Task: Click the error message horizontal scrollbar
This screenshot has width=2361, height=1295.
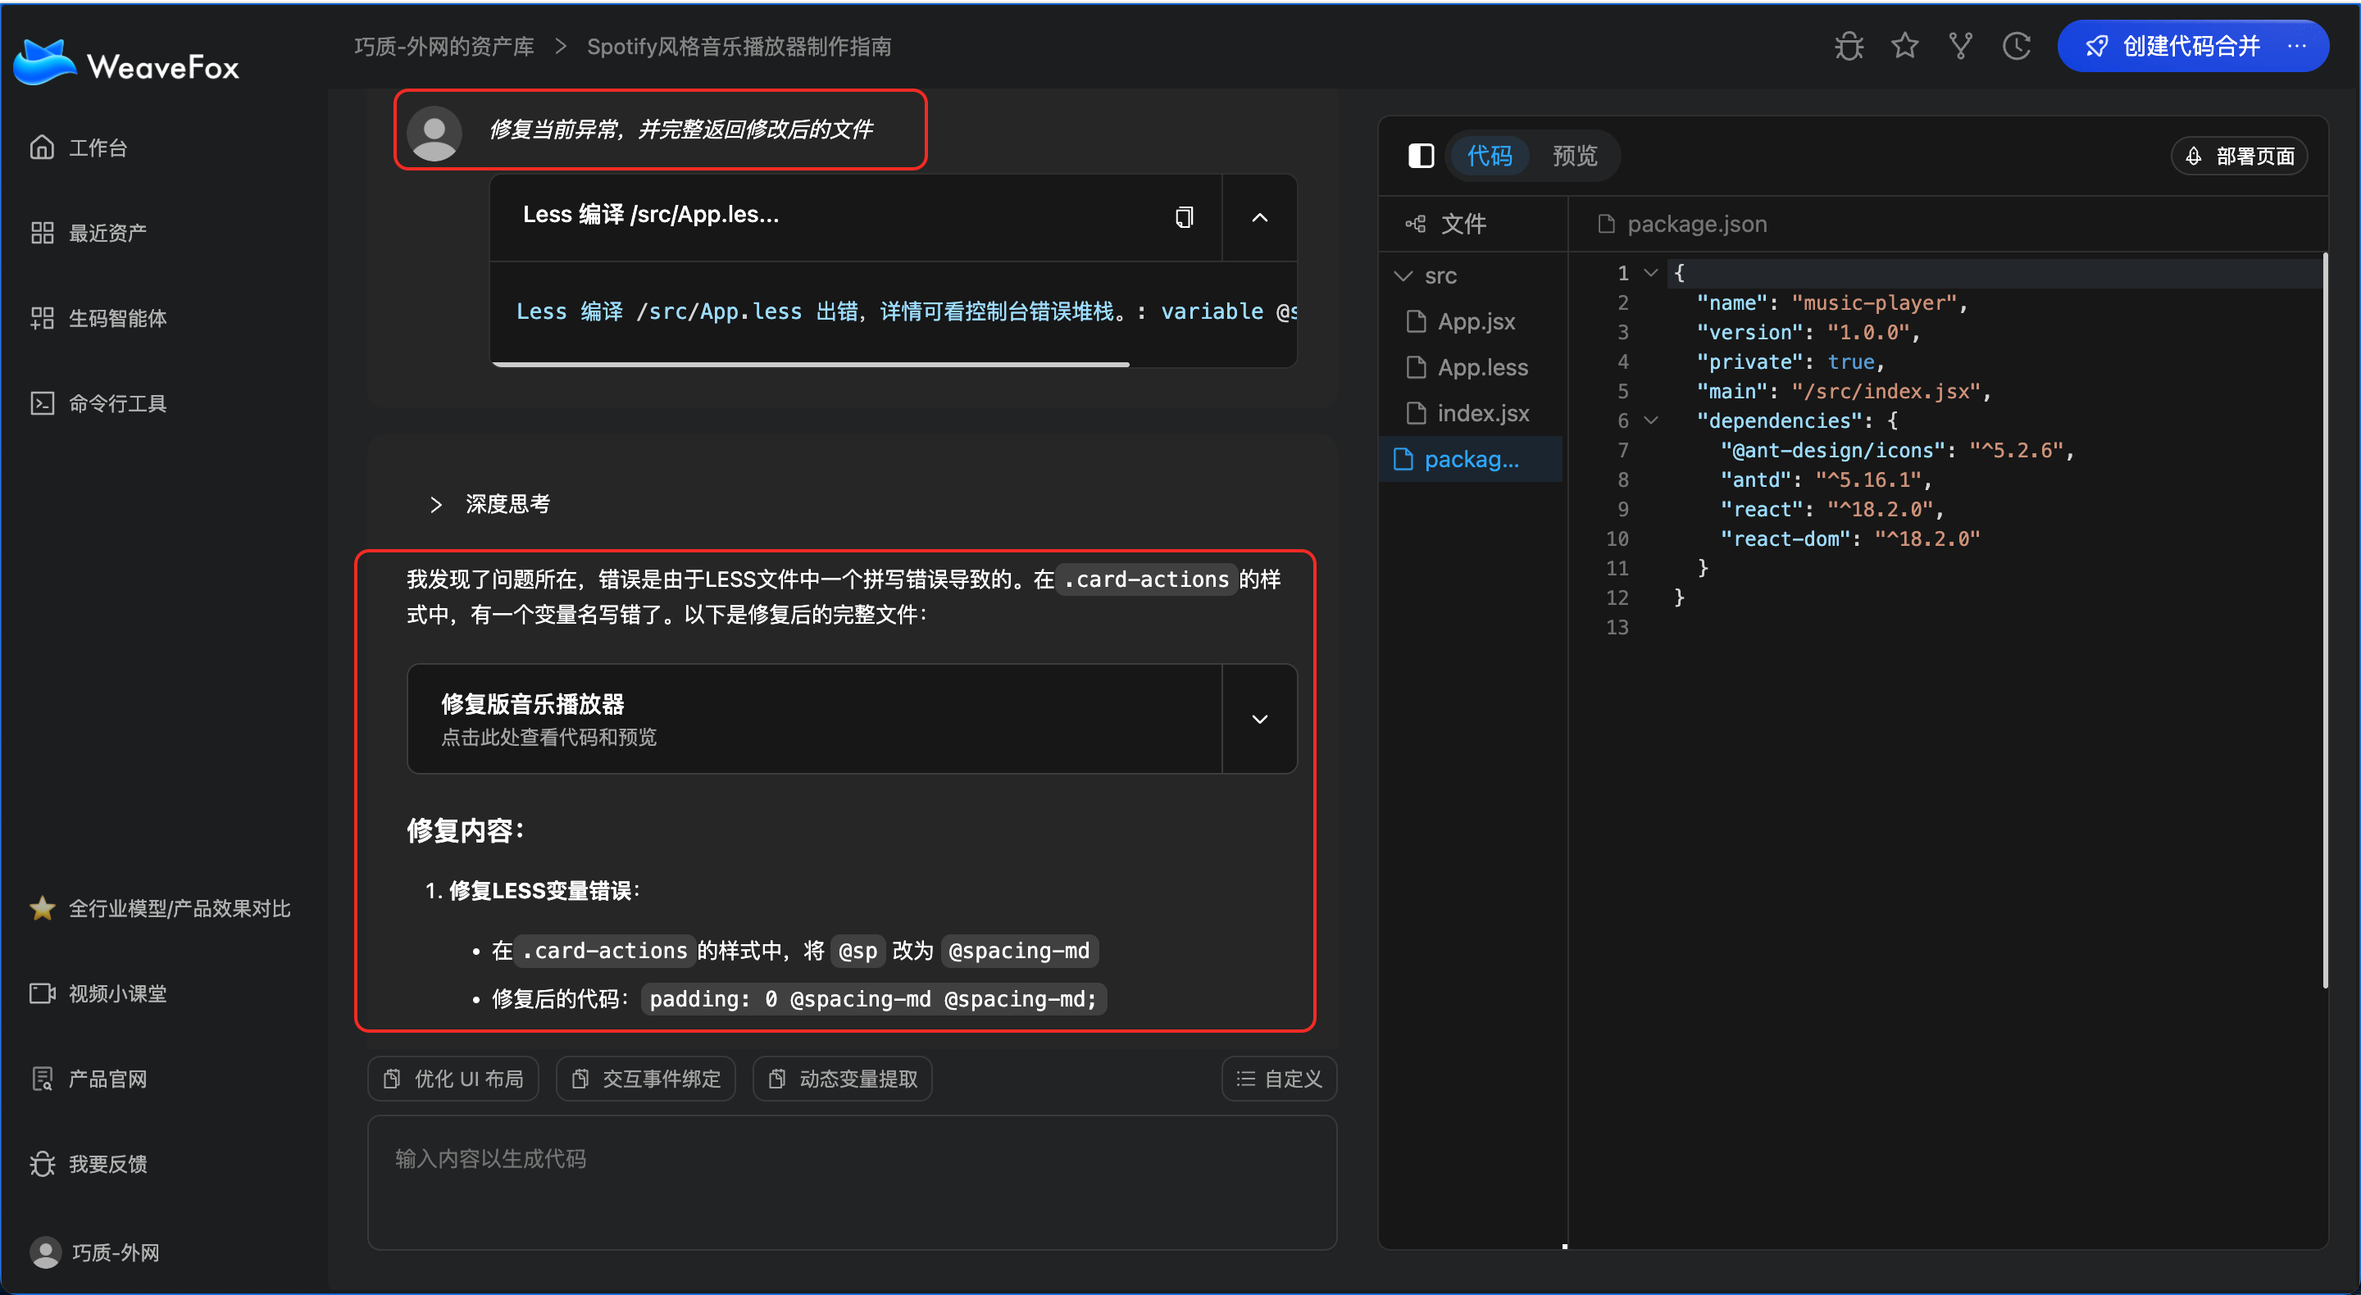Action: pos(810,365)
